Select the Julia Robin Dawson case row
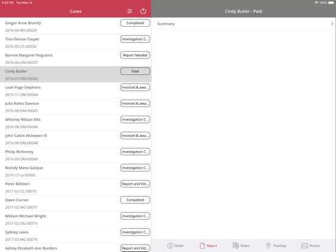Screen dimensions: 336x252 coord(75,107)
